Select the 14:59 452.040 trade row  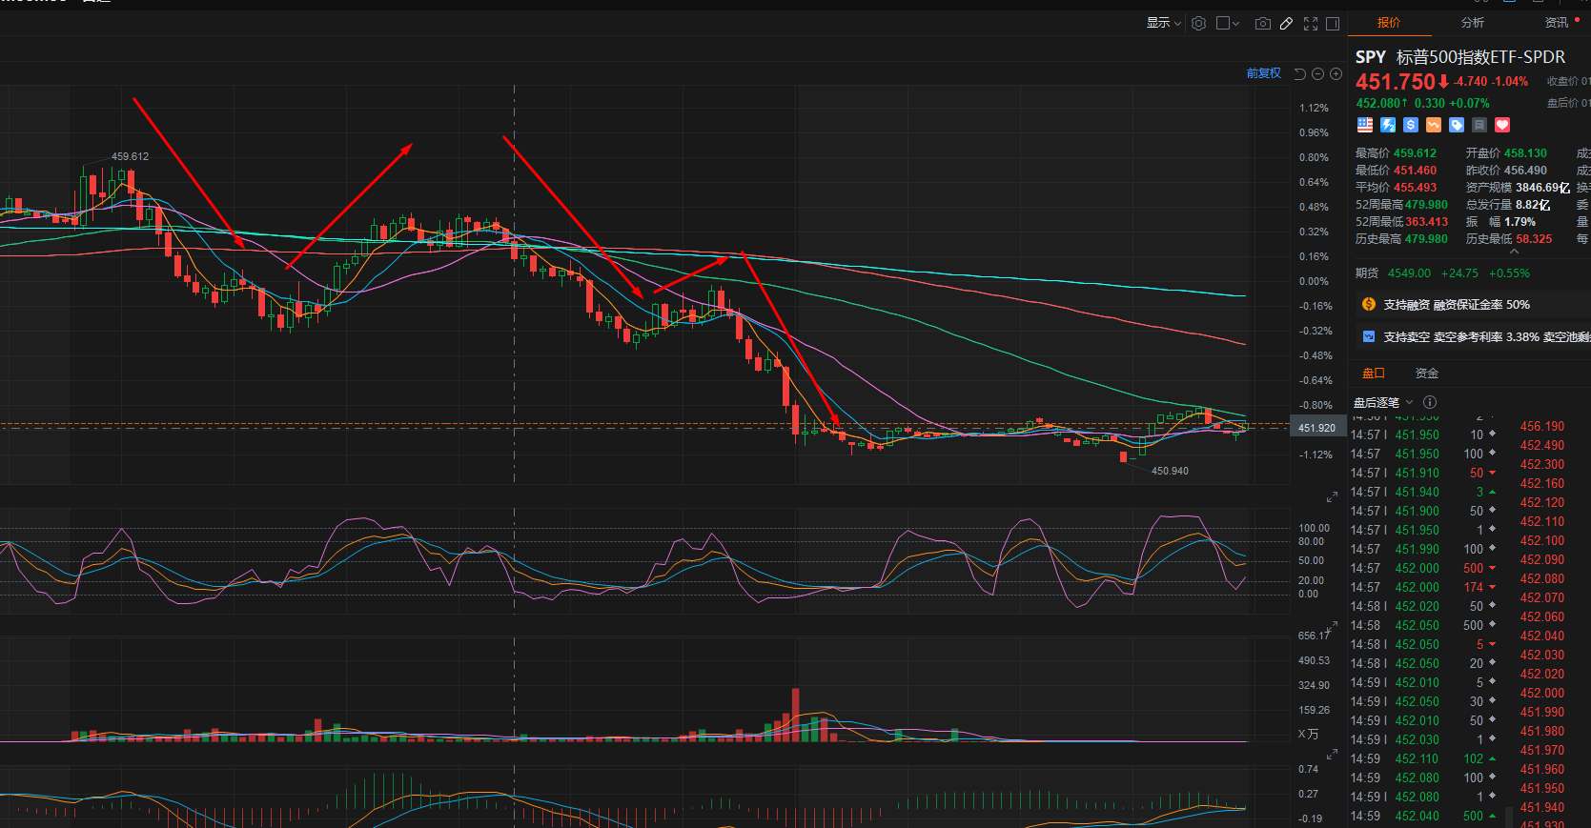point(1423,817)
